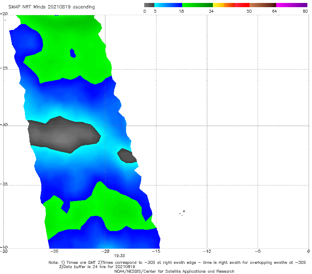The height and width of the screenshot is (274, 312).
Task: Click the '-40' latitude axis label
Action: pyautogui.click(x=4, y=247)
